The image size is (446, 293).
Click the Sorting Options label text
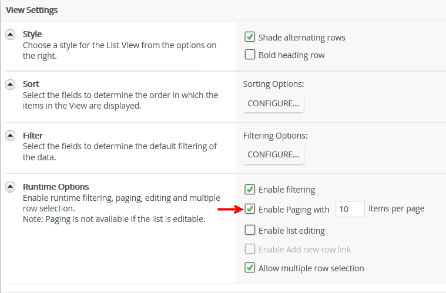[273, 85]
